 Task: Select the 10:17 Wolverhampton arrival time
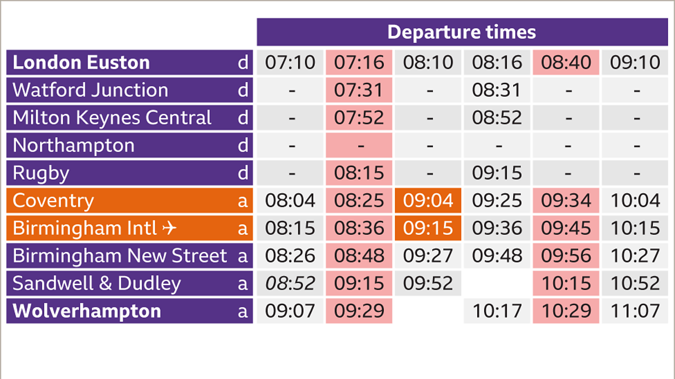pyautogui.click(x=497, y=311)
